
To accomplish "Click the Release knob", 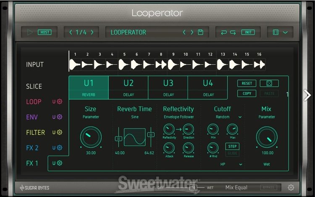I will coord(188,148).
